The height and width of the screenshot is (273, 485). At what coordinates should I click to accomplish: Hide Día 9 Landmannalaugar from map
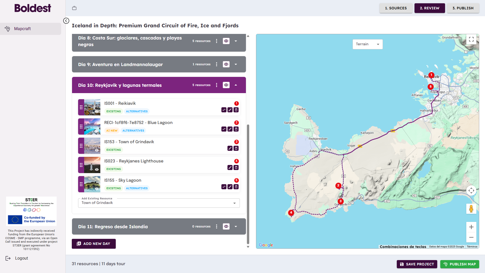point(226,64)
